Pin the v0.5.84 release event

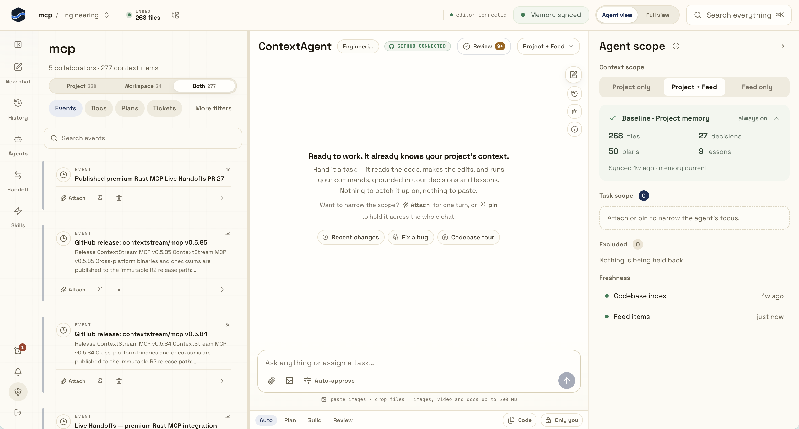(100, 381)
